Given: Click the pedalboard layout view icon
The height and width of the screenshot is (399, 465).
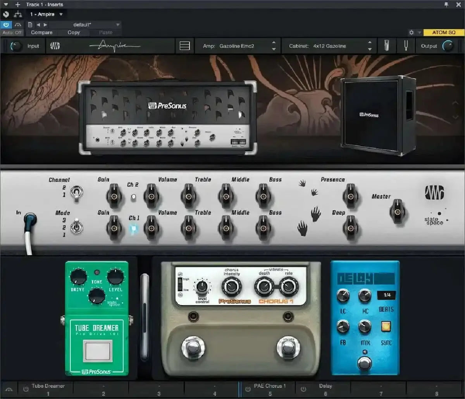Looking at the screenshot, I should [185, 46].
